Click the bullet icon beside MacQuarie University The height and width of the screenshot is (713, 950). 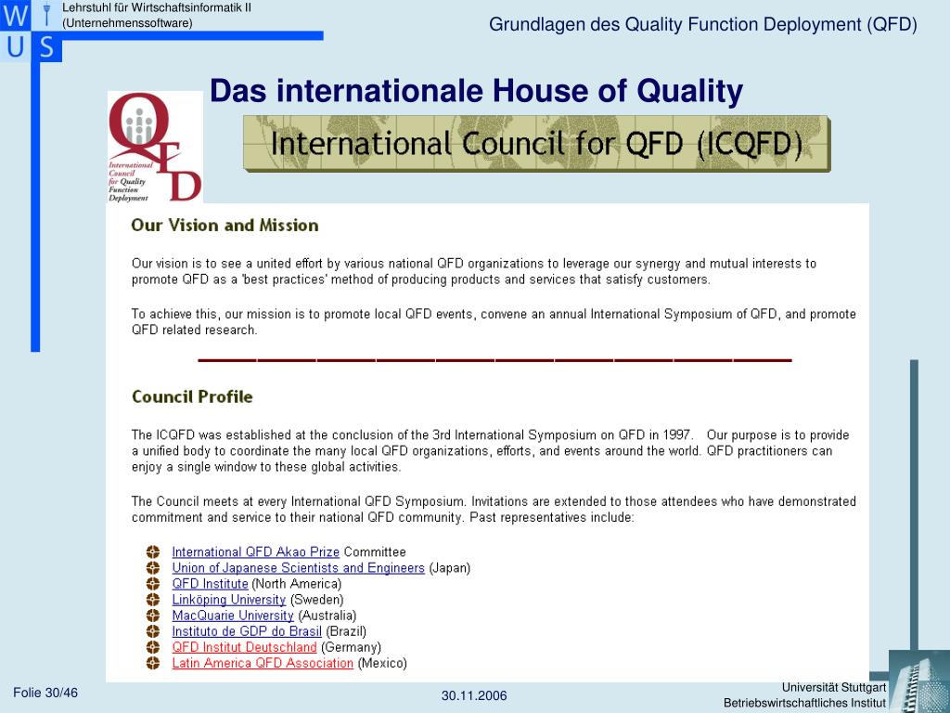(x=153, y=615)
